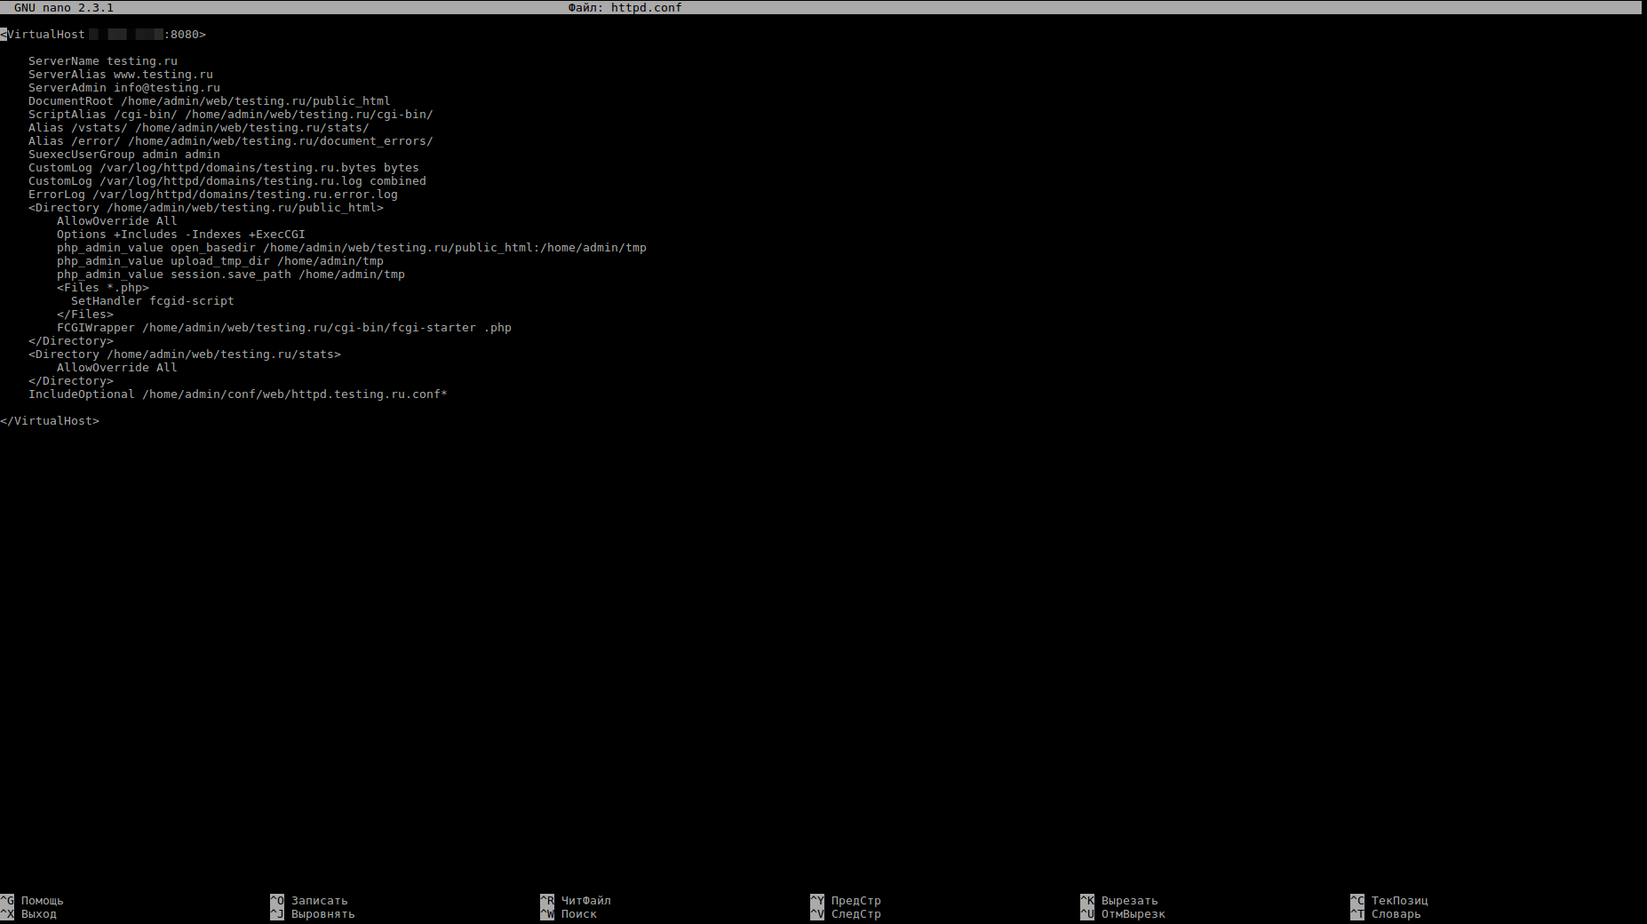
Task: Click the ^J Выровнять justify shortcut
Action: (x=313, y=913)
